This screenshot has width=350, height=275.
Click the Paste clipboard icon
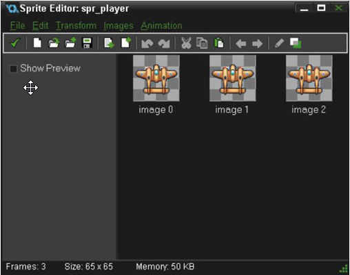(218, 43)
